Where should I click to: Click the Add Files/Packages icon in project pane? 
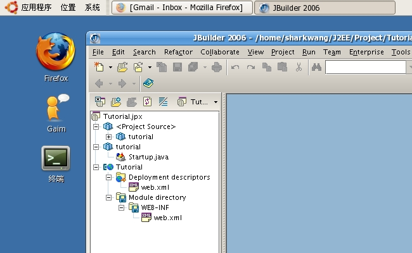pyautogui.click(x=116, y=102)
